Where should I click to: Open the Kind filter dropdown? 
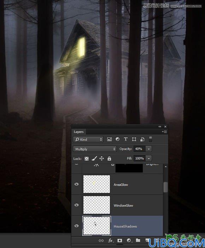(88, 139)
